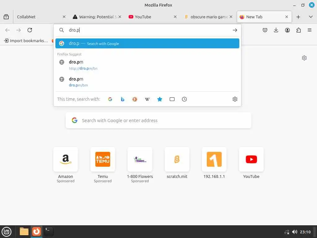
Task: Choose the dro.pm/bm suggestion
Action: point(147,82)
